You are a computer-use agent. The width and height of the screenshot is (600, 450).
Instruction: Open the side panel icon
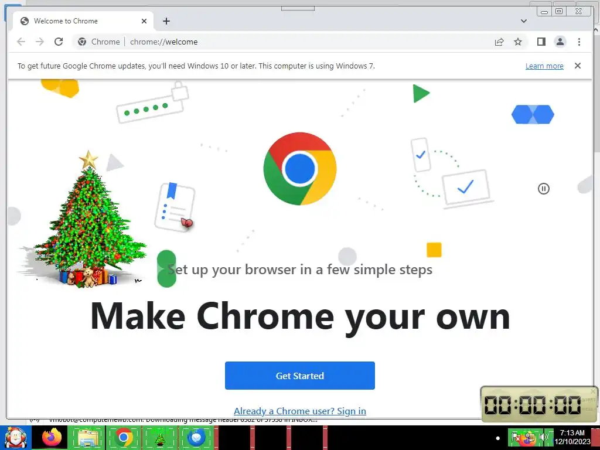[x=541, y=42]
